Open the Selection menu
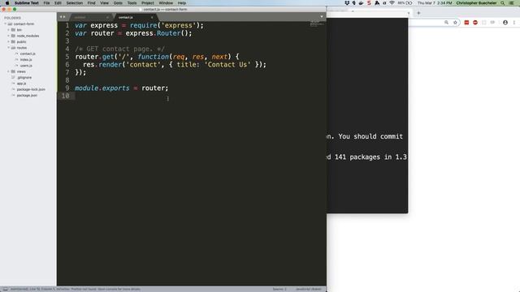The image size is (520, 292). [74, 3]
